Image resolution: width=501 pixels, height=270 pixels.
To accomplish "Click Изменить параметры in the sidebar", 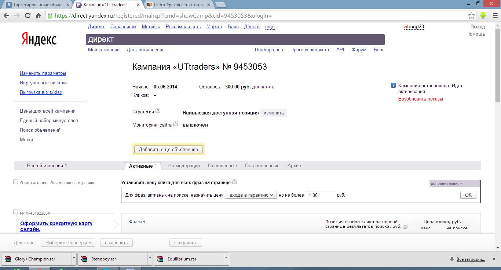I will (x=43, y=73).
